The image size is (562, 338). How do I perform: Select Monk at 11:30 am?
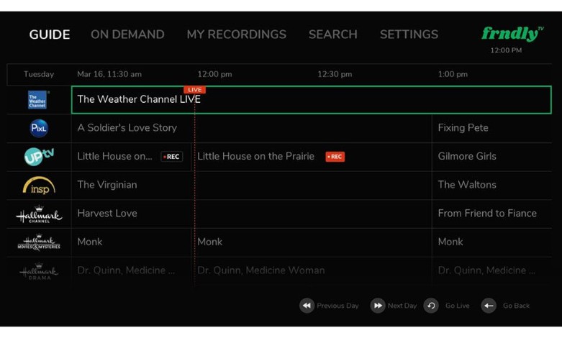coord(131,242)
